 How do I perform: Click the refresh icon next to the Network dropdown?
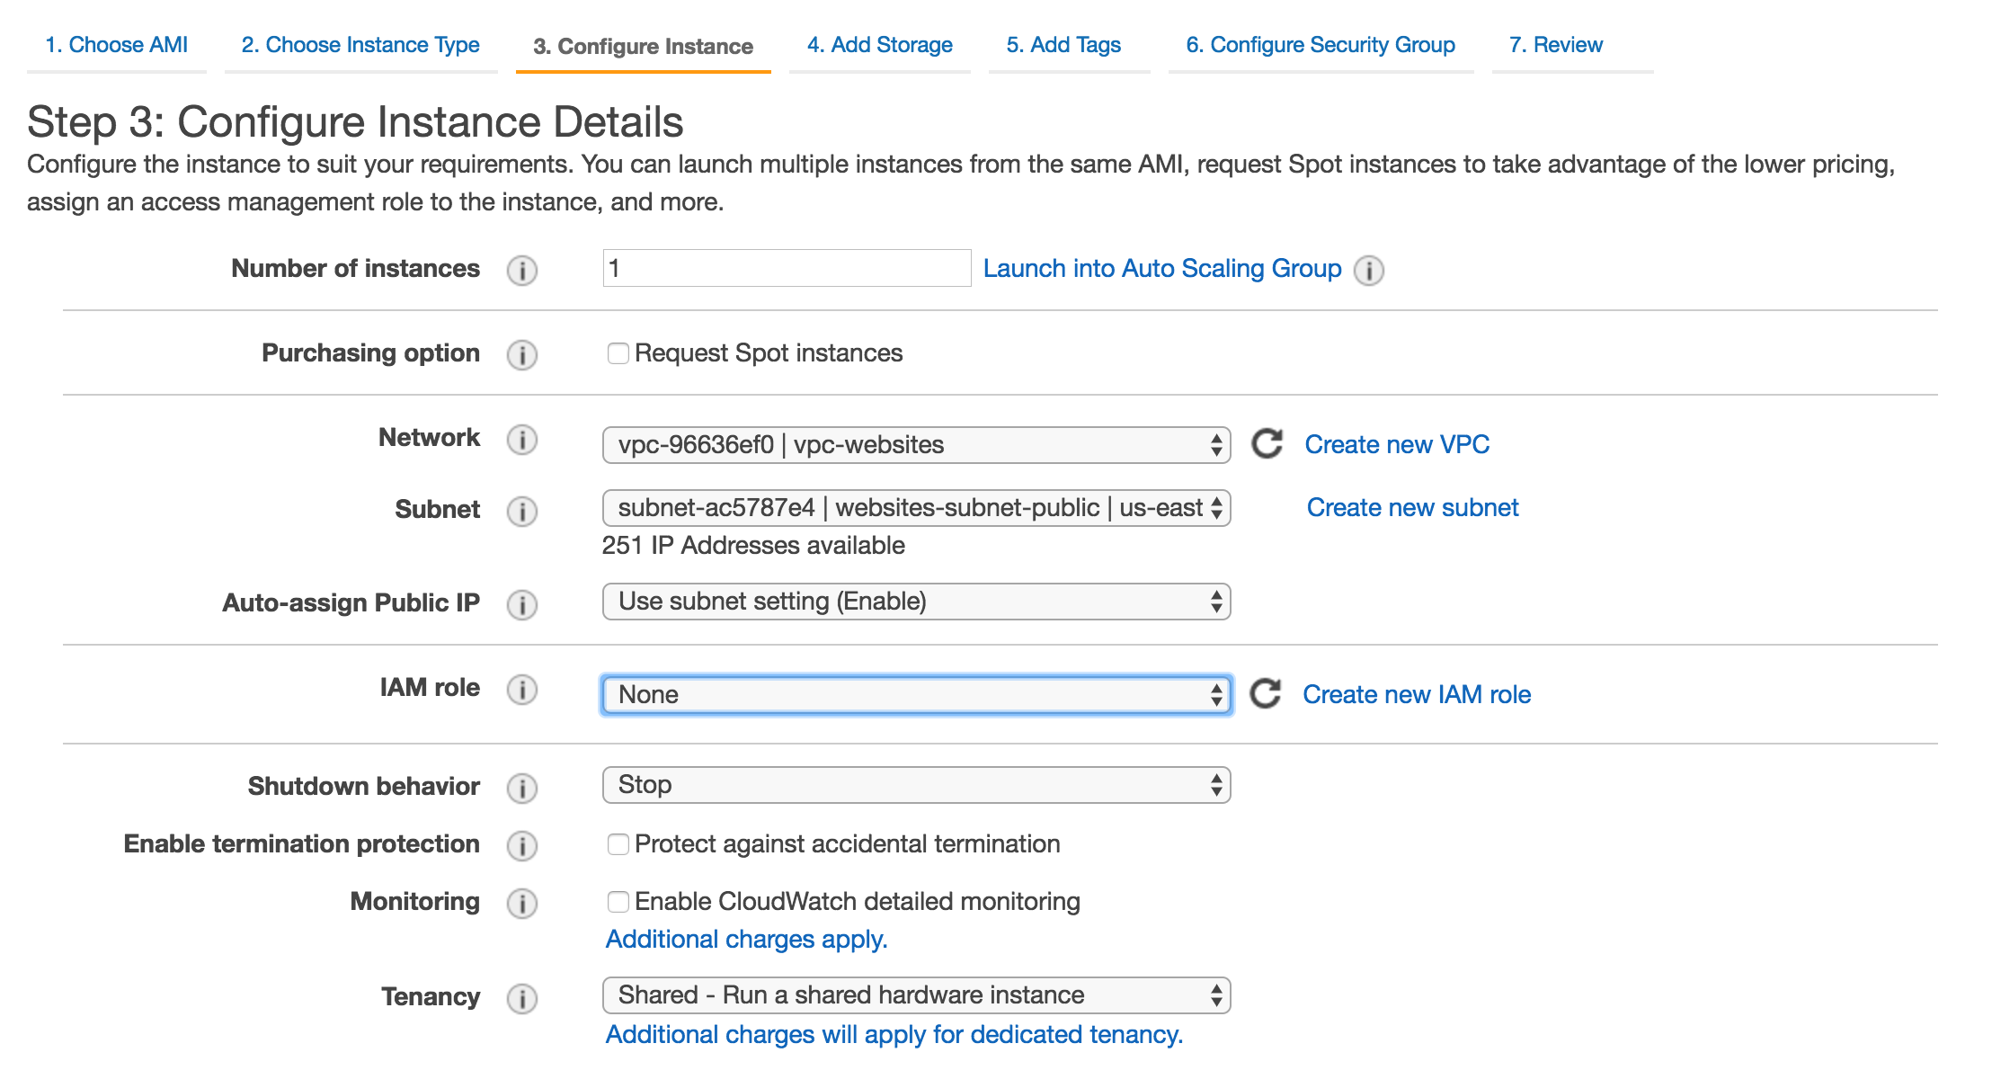click(x=1267, y=444)
